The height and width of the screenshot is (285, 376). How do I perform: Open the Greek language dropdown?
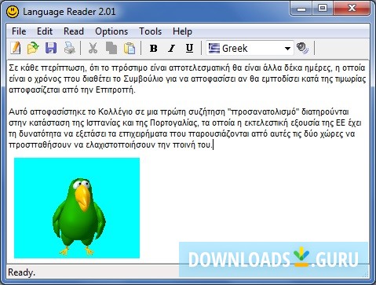250,48
